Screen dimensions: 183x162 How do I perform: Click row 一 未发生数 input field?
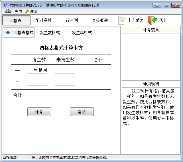point(65,70)
